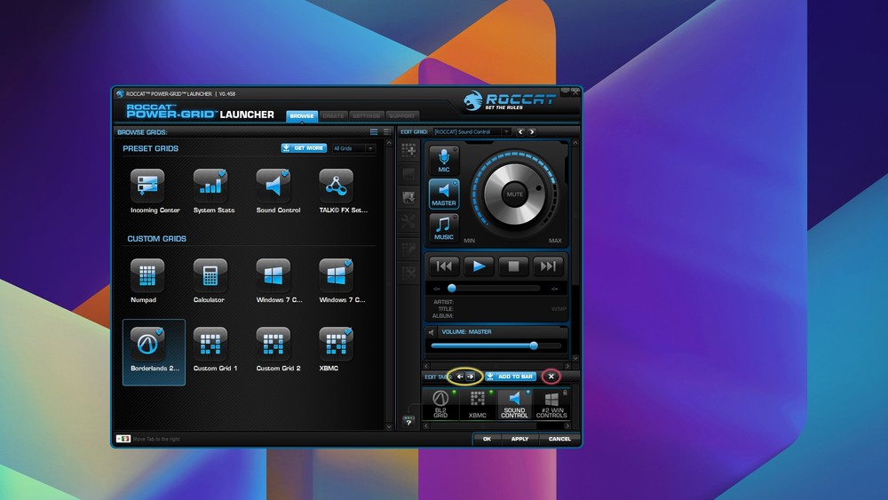Select the BL2 Grid tab in bar
The height and width of the screenshot is (500, 888).
440,403
